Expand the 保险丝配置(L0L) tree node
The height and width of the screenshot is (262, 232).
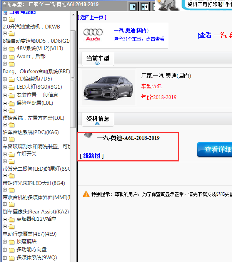tap(5, 103)
